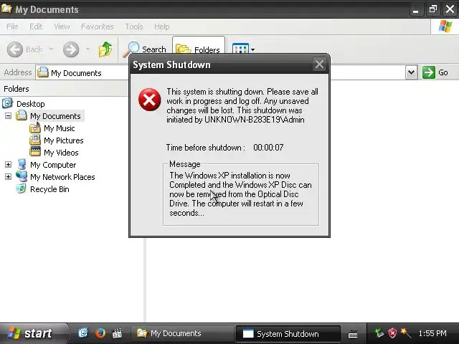The image size is (459, 344).
Task: Switch to System Shutdown taskbar button
Action: 288,334
